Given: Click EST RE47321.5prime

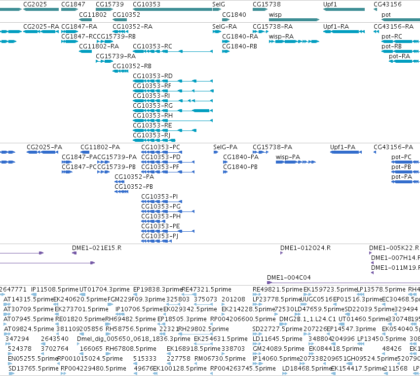Looking at the screenshot, I should [x=189, y=294].
